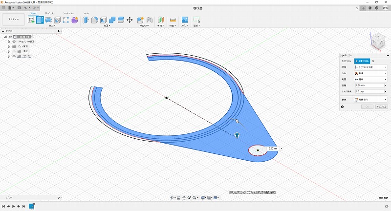This screenshot has width=391, height=211.
Task: Open the Operation (操作) dropdown
Action: [371, 99]
